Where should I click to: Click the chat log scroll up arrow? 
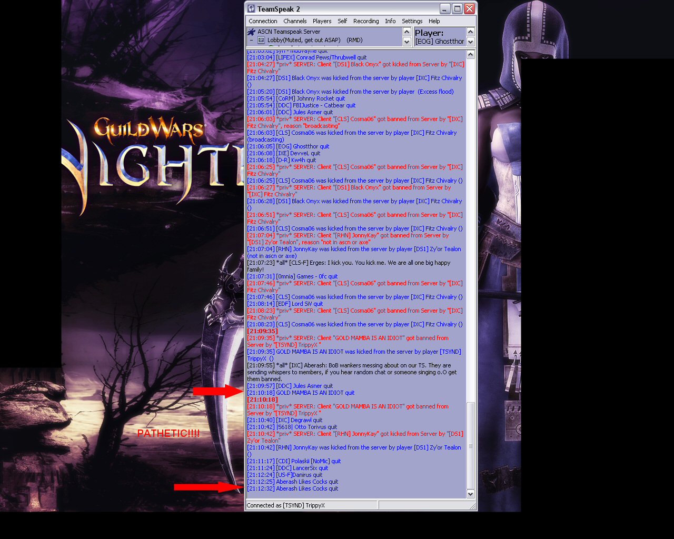(x=471, y=54)
